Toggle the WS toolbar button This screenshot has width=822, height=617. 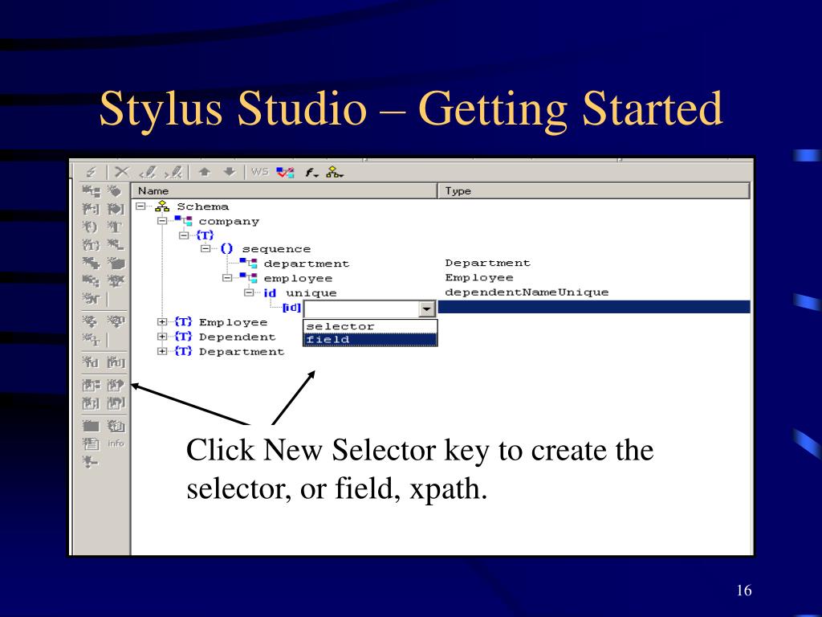coord(259,172)
